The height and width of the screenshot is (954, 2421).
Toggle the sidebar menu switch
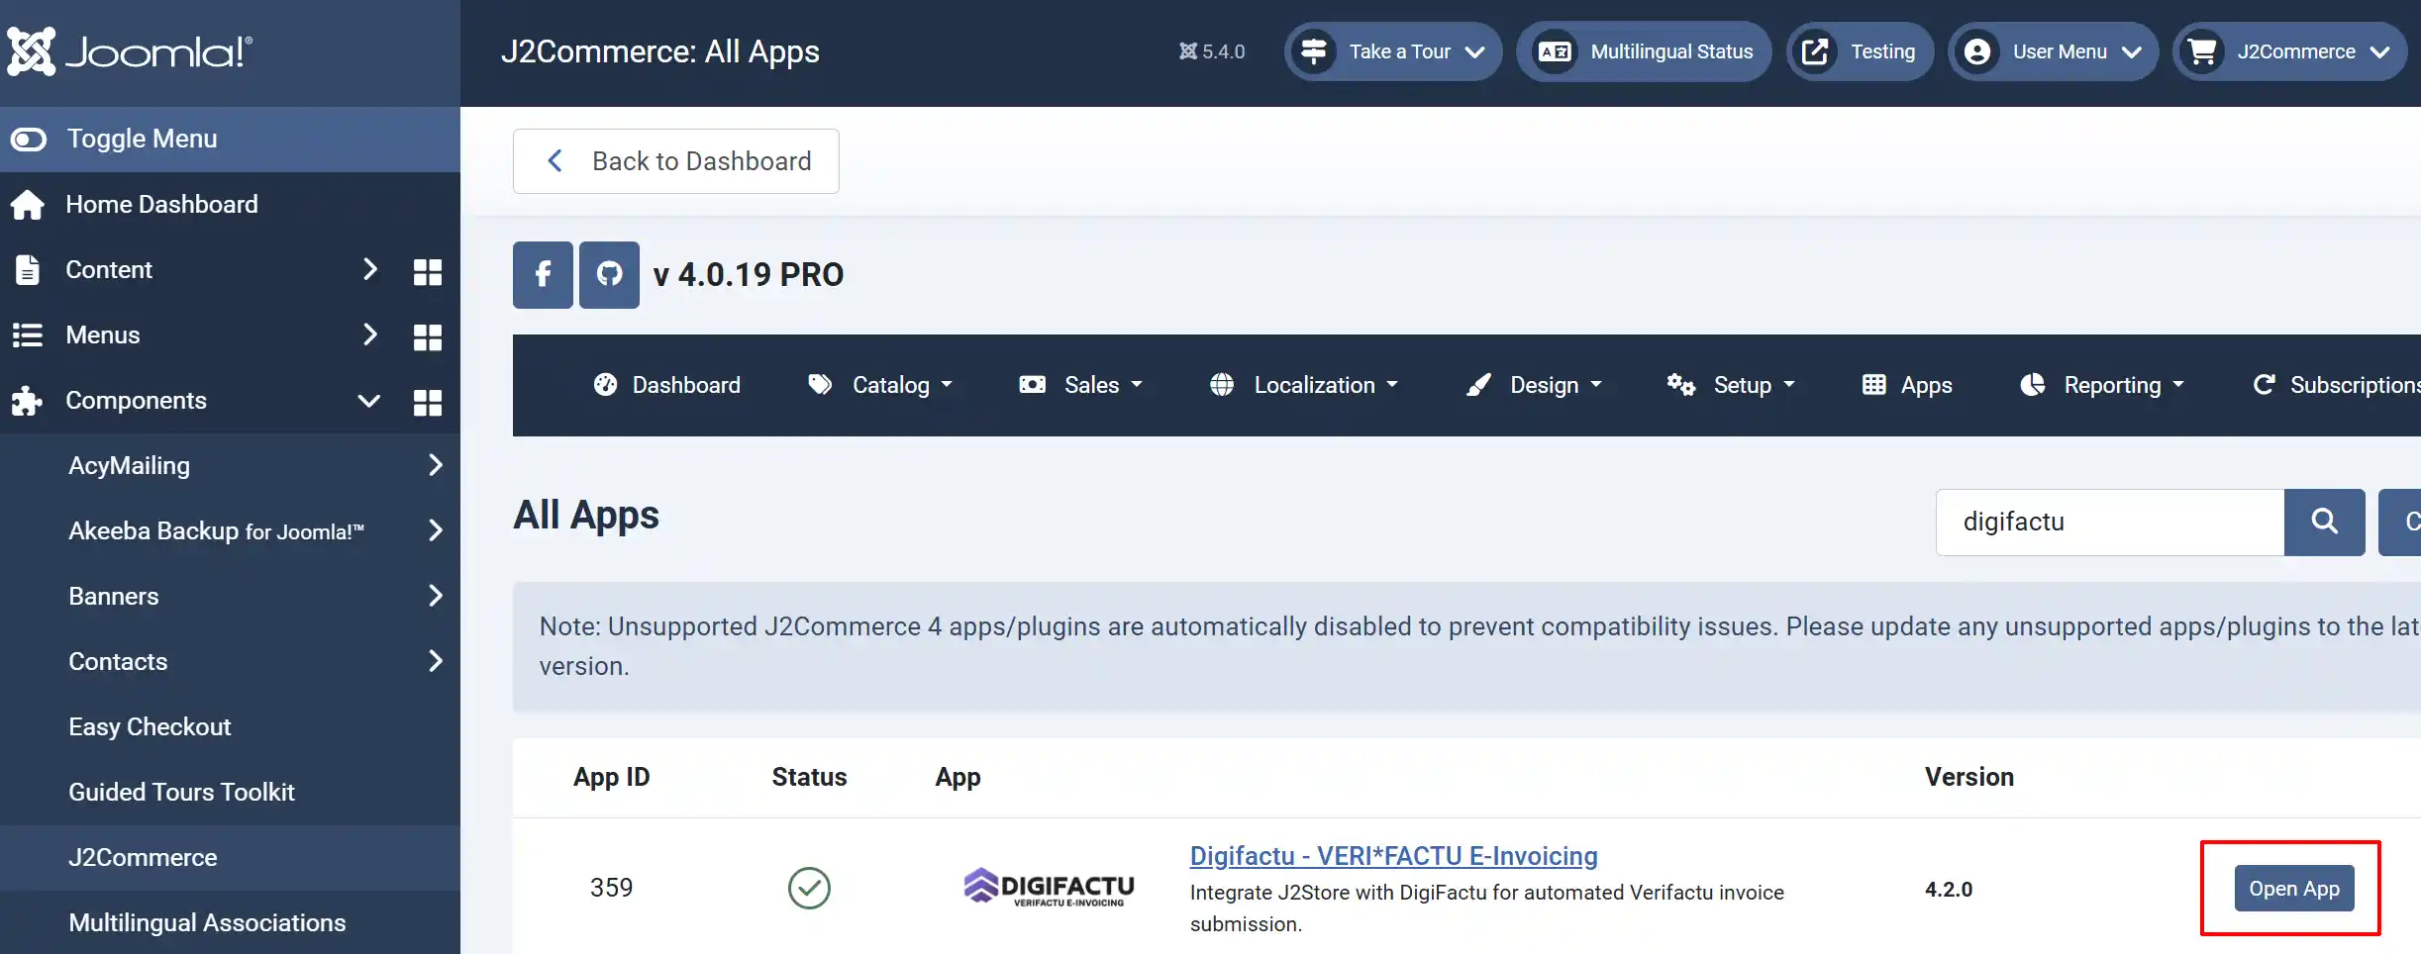29,140
